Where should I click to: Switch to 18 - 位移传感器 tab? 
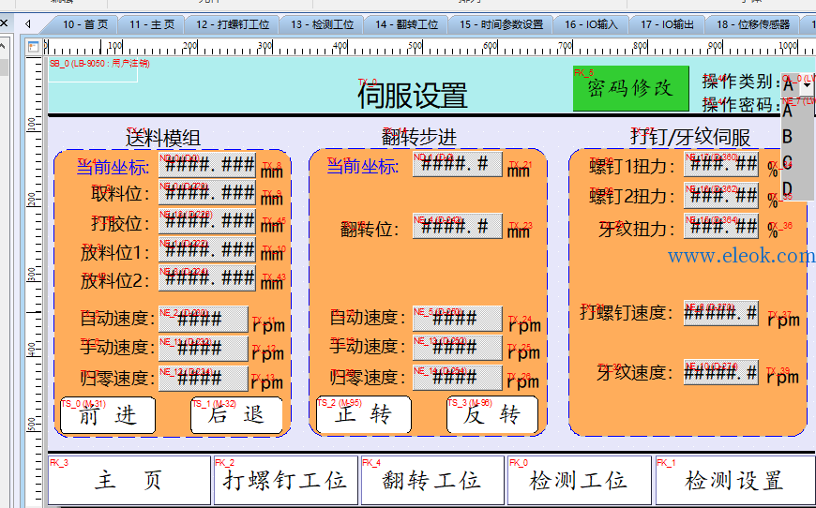(x=752, y=24)
